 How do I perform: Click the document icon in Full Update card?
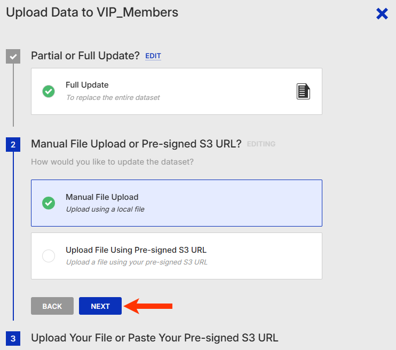303,91
